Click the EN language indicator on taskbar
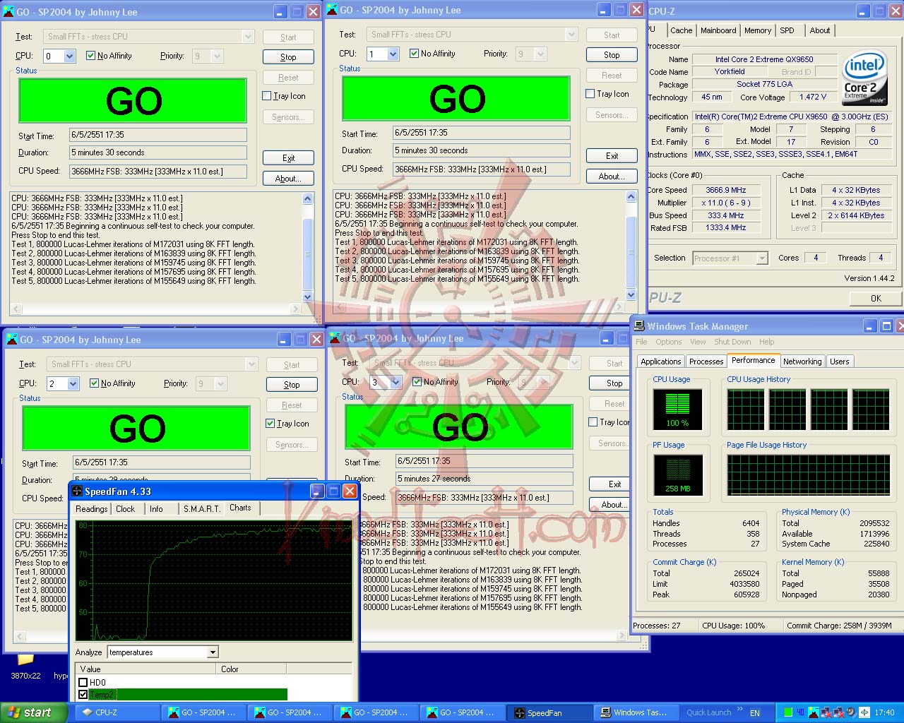 (755, 713)
